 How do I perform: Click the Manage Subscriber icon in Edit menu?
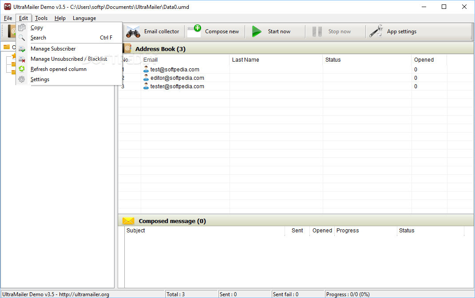pyautogui.click(x=22, y=49)
